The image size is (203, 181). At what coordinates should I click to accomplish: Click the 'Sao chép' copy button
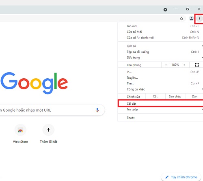pos(175,97)
